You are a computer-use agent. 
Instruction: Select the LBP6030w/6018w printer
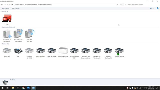click(63, 50)
